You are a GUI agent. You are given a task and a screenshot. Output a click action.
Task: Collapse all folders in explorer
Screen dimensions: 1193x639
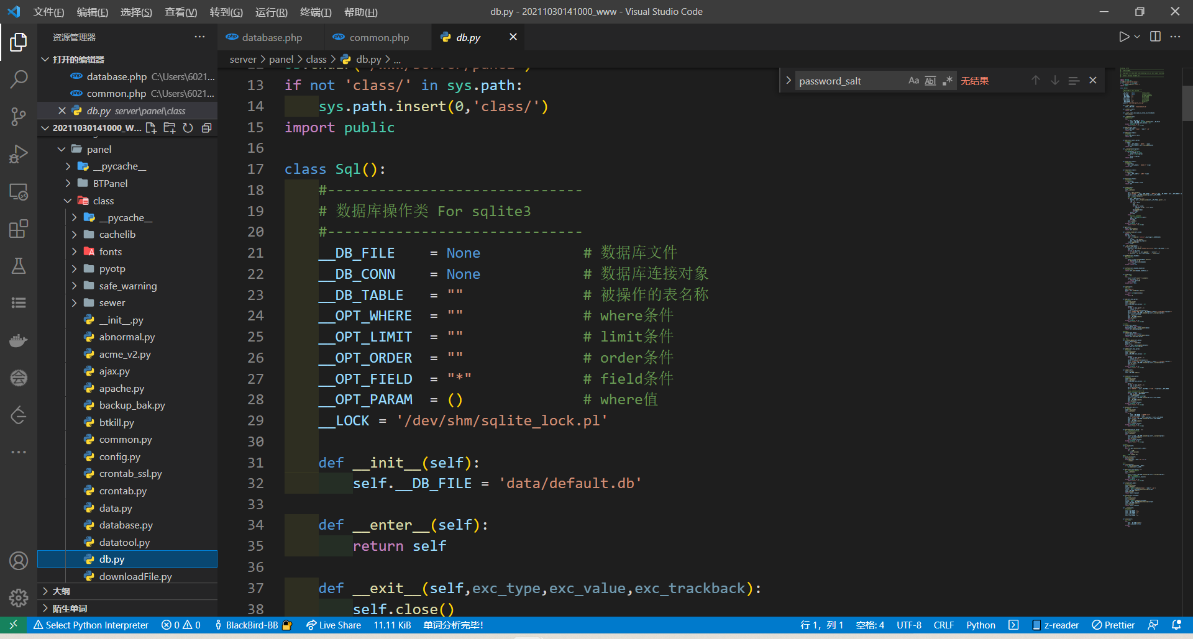coord(206,128)
